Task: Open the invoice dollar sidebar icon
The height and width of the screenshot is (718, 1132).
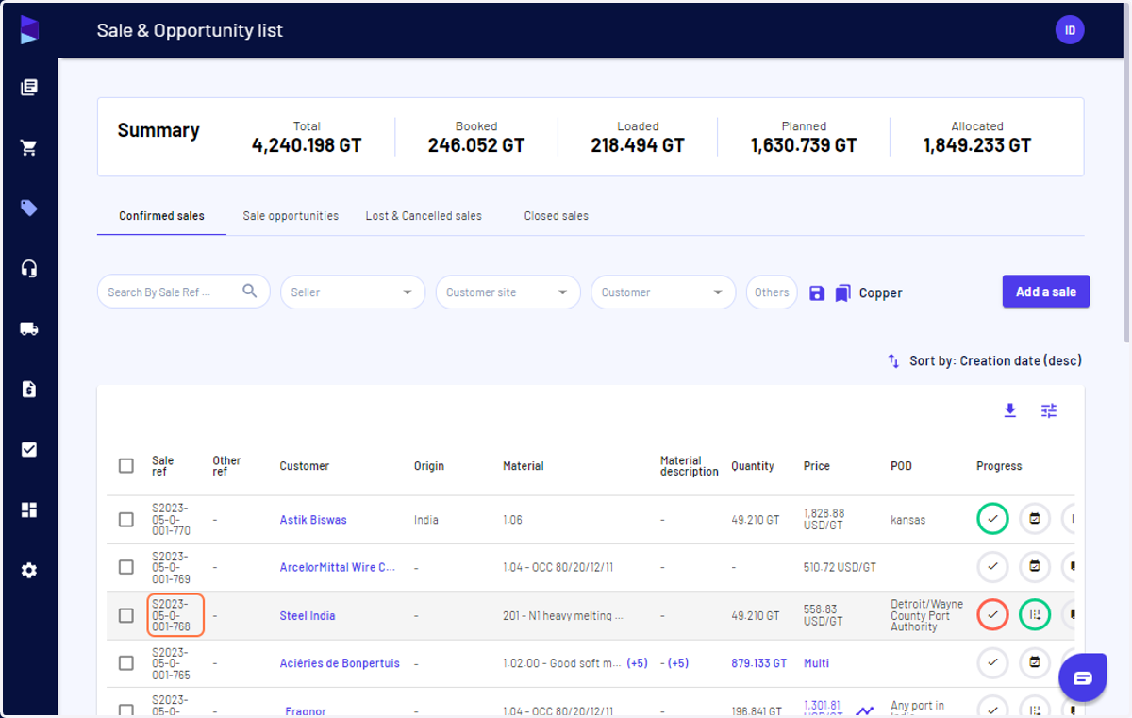Action: point(29,389)
